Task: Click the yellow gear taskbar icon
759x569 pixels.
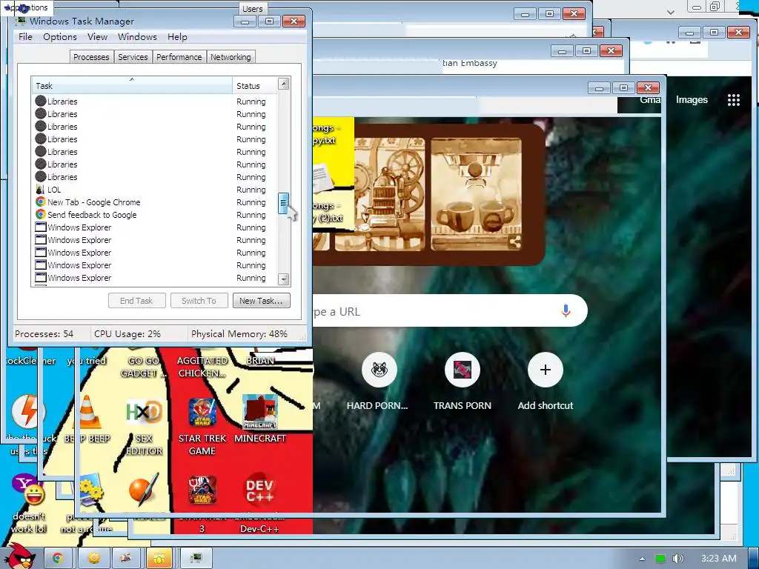Action: 93,559
